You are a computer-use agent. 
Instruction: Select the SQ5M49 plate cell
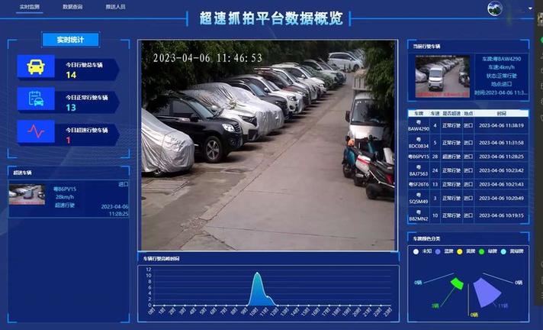click(x=419, y=198)
